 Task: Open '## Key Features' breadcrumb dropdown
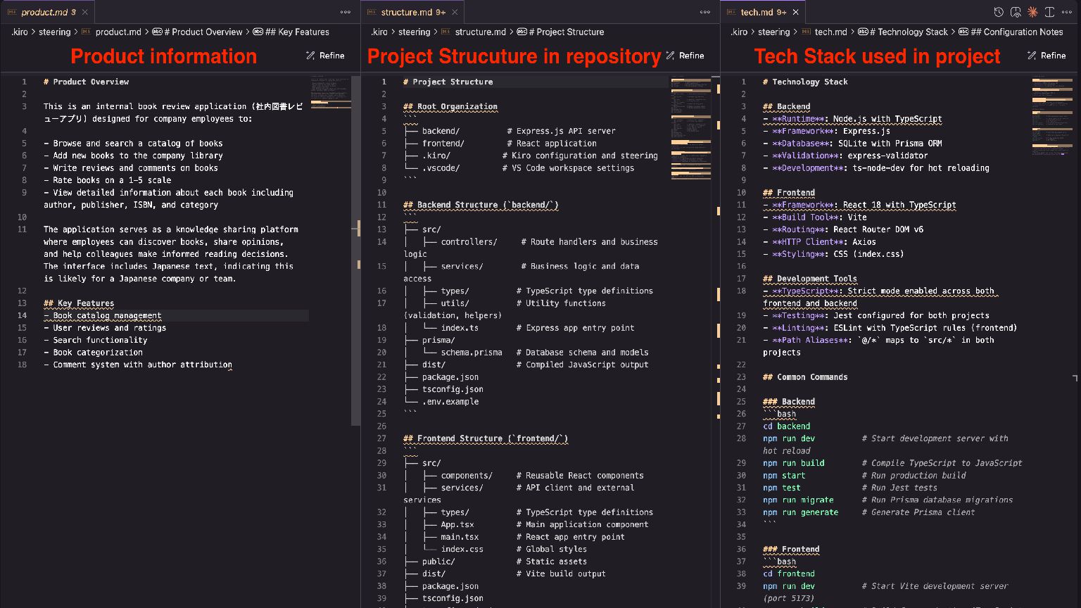click(298, 32)
